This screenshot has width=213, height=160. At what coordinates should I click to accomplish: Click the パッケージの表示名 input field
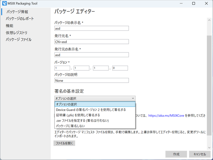pyautogui.click(x=92, y=28)
